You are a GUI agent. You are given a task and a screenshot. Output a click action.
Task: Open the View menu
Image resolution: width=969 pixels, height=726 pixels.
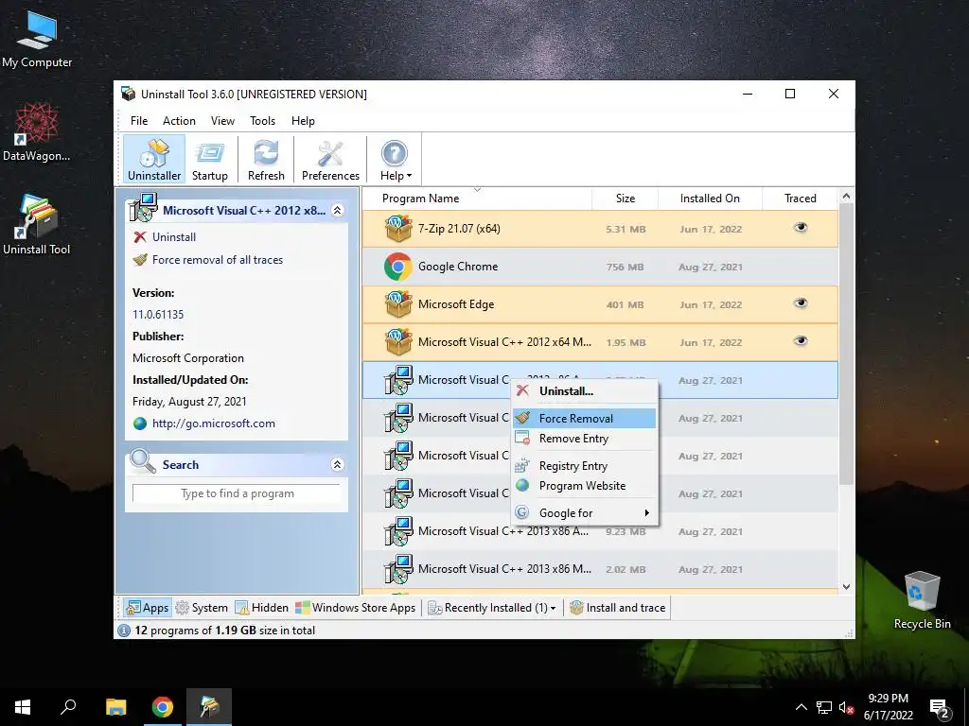(222, 121)
